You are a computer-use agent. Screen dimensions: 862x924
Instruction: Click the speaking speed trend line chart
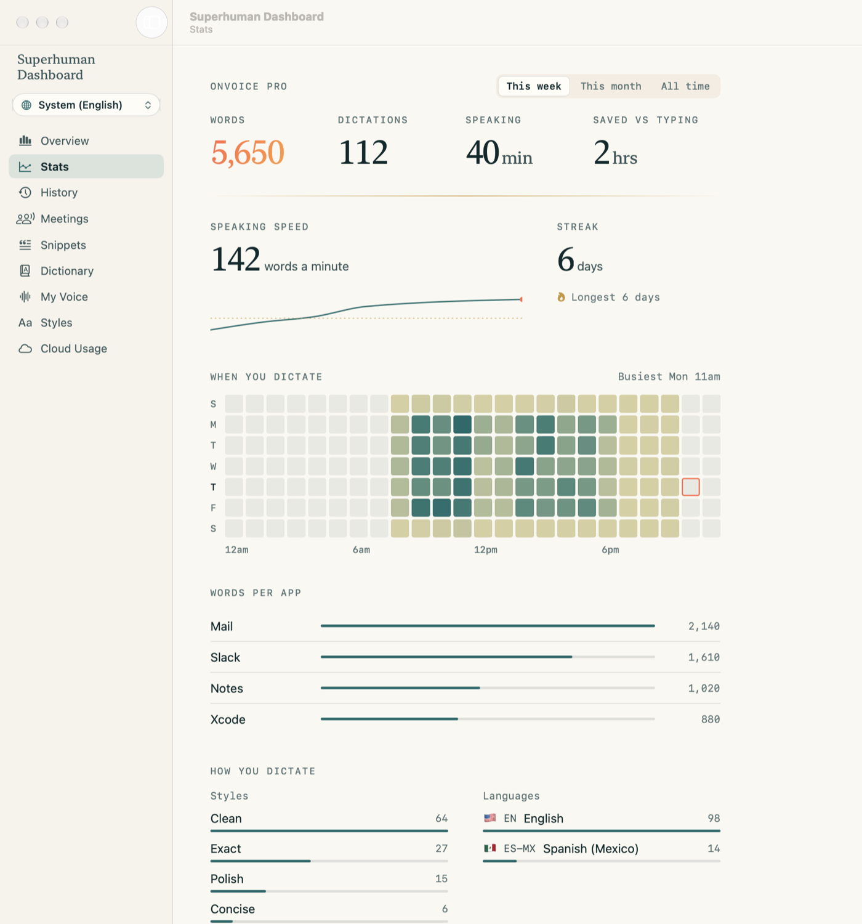tap(366, 314)
